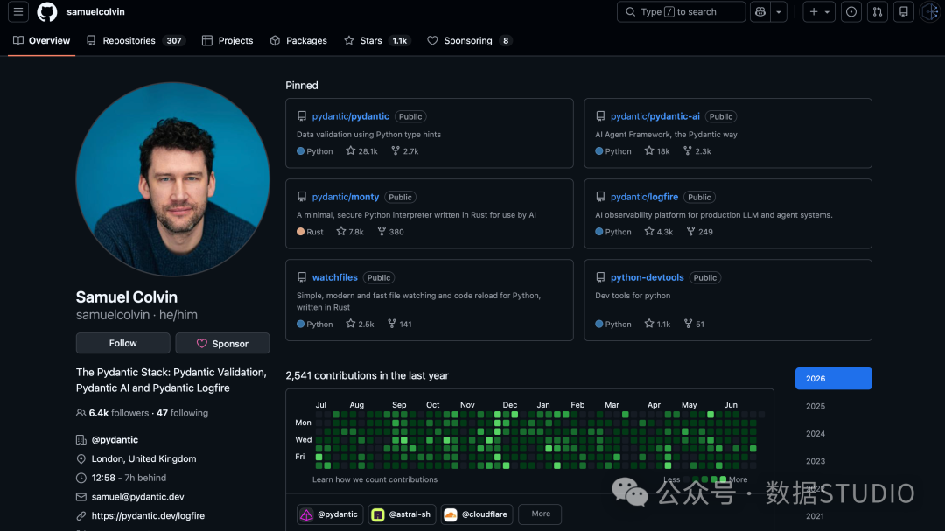View 18k stargazers of pydantic-ai
Viewport: 945px width, 531px height.
[x=657, y=151]
